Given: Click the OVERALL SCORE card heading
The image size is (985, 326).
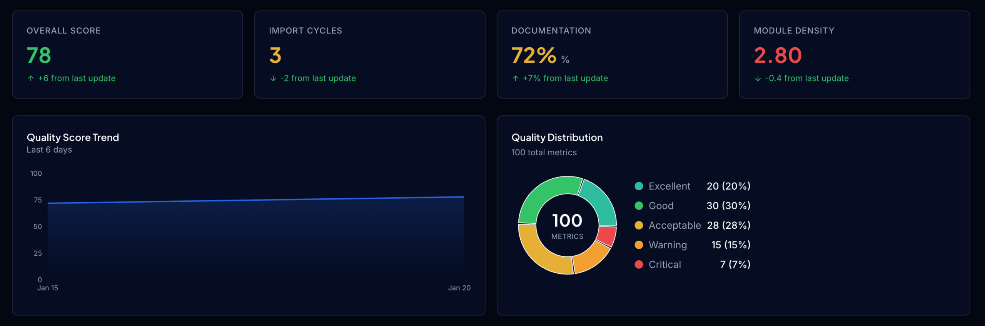Looking at the screenshot, I should coord(63,31).
